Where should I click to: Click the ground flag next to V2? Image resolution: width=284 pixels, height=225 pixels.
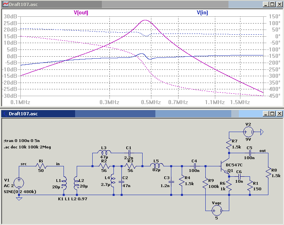pos(262,132)
